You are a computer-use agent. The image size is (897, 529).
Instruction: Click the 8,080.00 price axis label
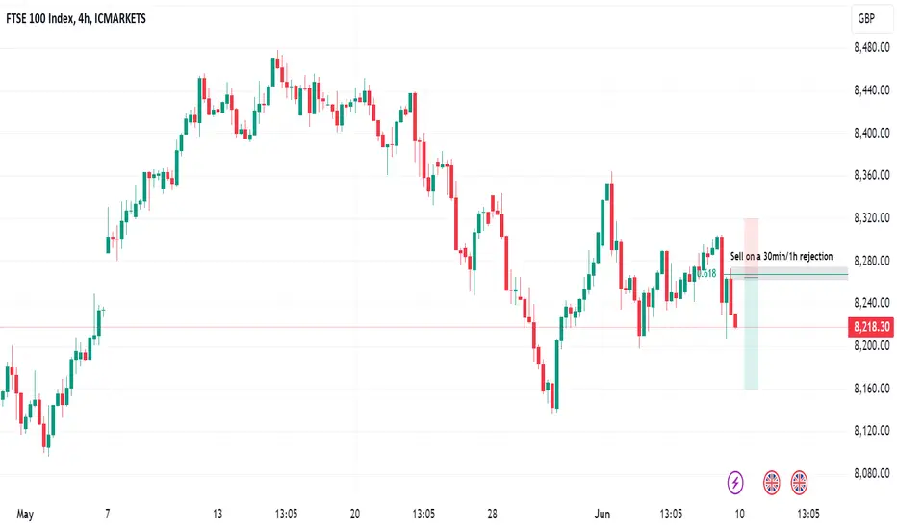pos(872,473)
